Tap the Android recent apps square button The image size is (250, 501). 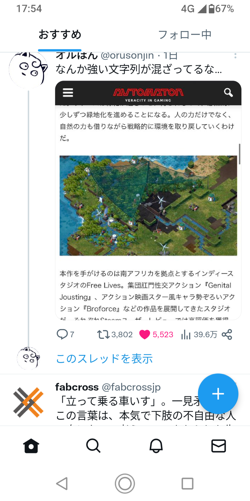coord(187,484)
